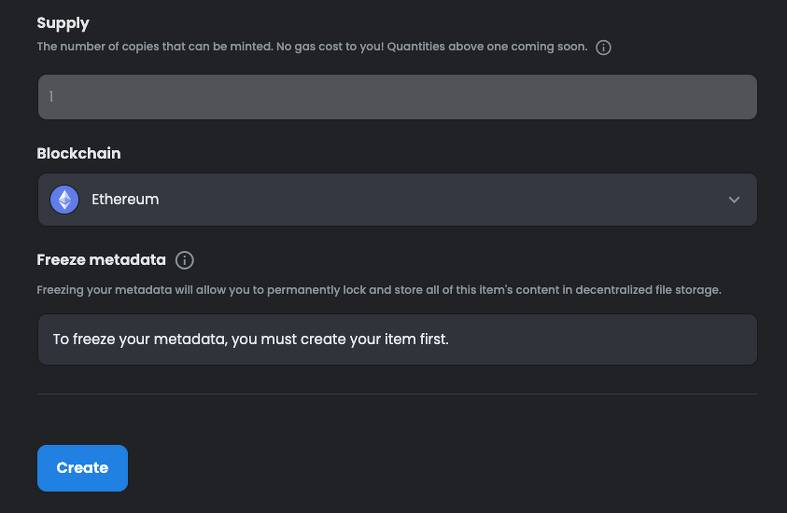This screenshot has width=787, height=513.
Task: Click the Freeze metadata info icon
Action: (x=185, y=260)
